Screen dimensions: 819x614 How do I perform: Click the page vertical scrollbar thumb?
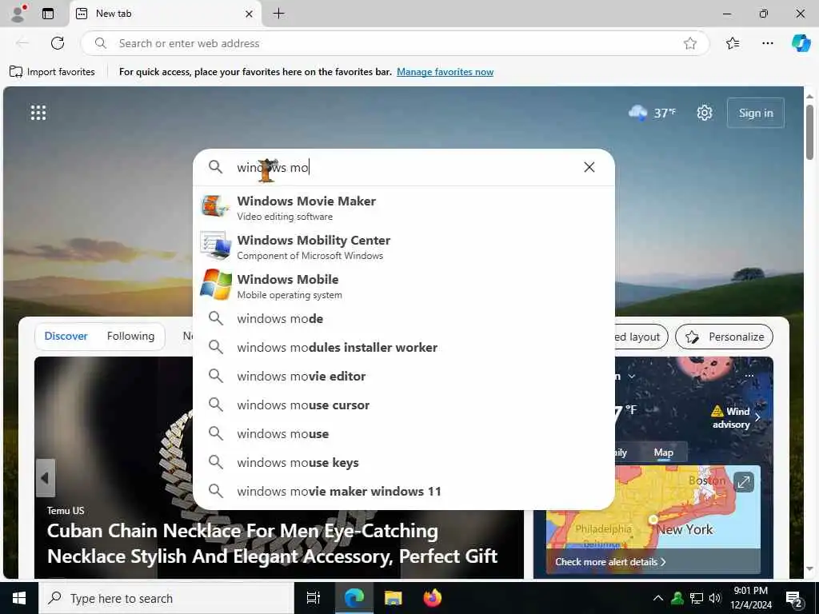coord(809,133)
